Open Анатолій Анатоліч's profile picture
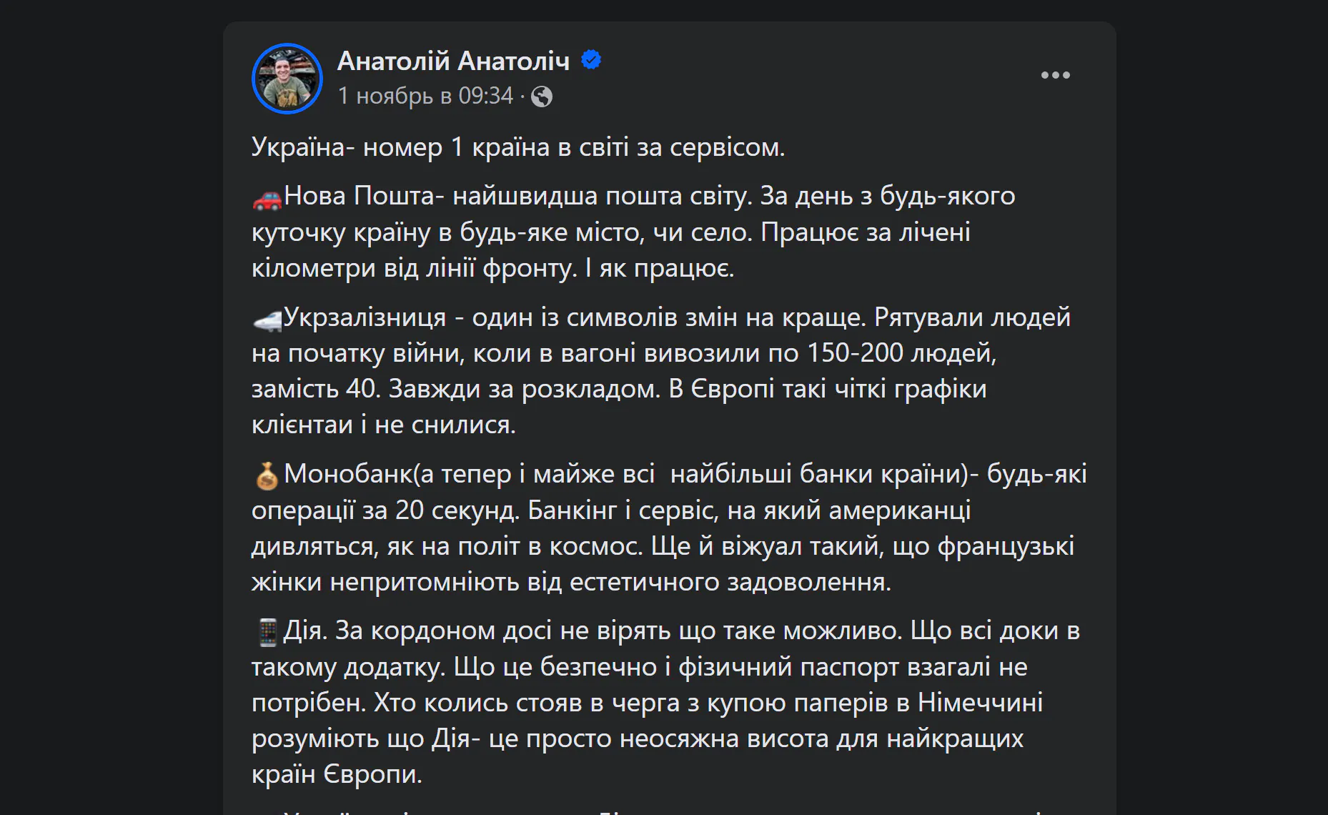 point(287,79)
